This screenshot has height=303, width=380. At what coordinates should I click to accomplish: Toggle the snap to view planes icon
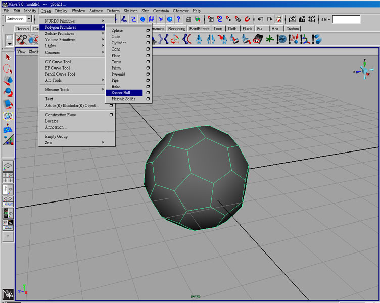pyautogui.click(x=238, y=19)
